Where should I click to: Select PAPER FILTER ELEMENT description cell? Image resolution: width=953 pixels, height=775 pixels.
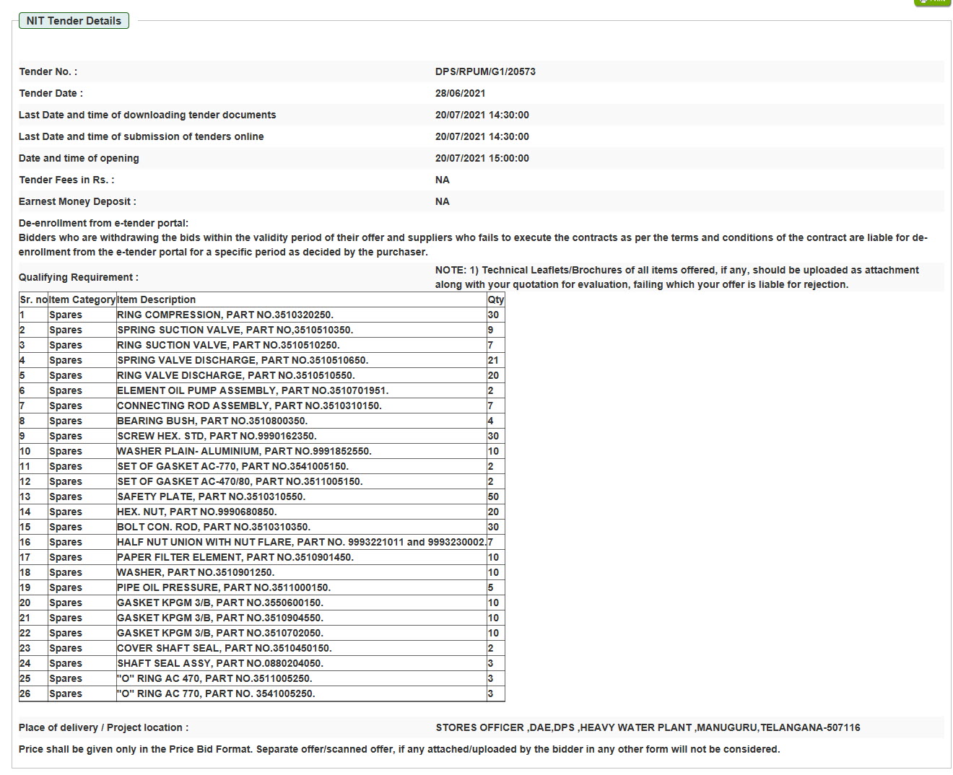click(301, 557)
